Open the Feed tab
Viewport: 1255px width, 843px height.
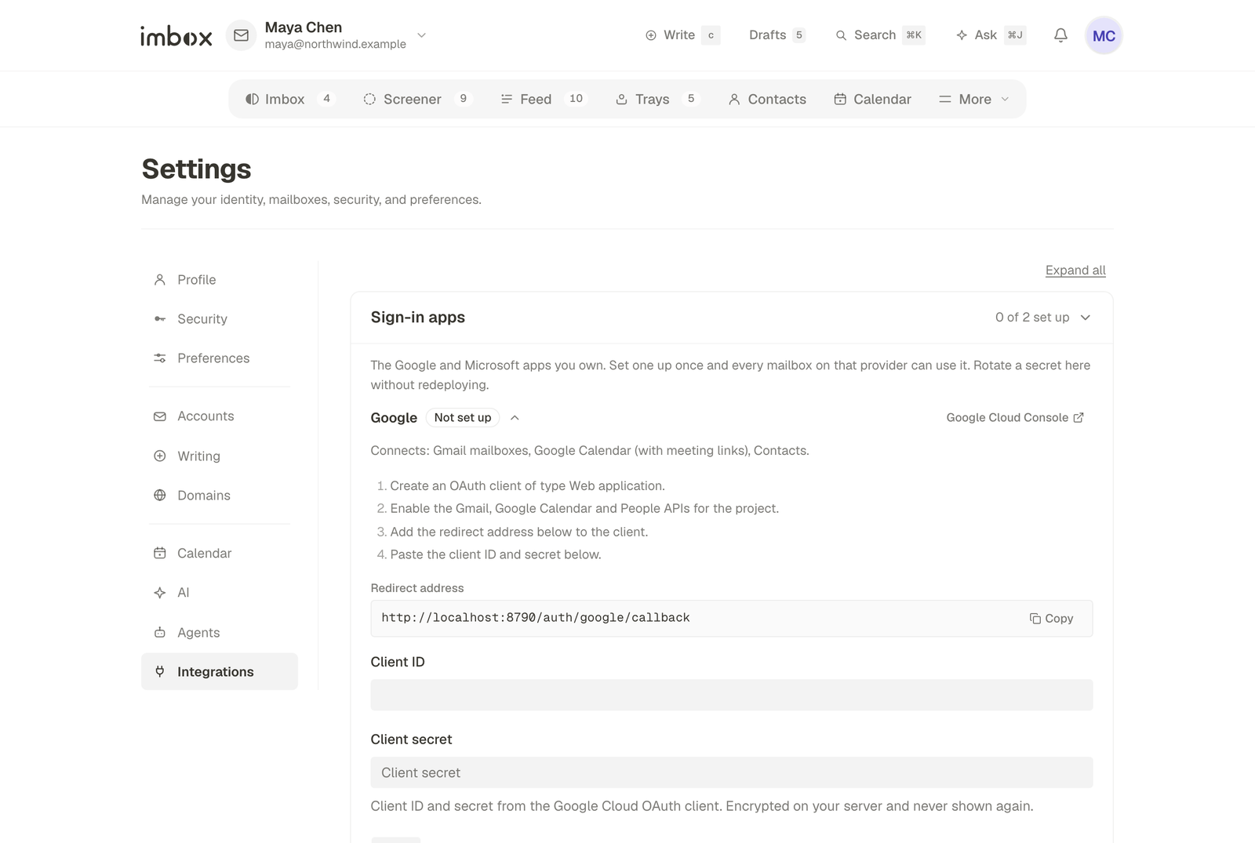click(544, 99)
